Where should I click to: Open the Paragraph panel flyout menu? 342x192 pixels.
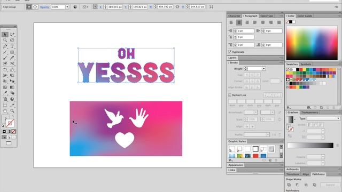[281, 16]
